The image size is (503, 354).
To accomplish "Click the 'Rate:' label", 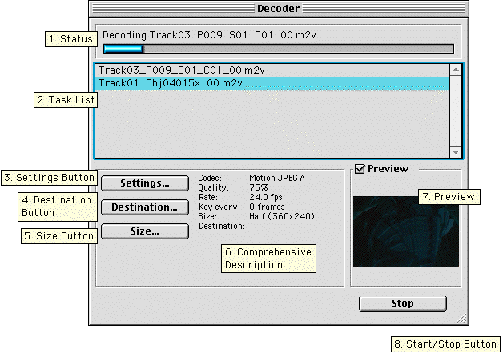I will 208,197.
